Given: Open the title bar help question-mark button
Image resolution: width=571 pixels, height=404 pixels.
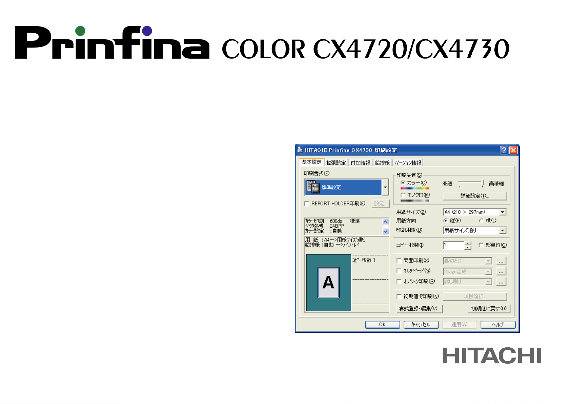Looking at the screenshot, I should click(504, 150).
